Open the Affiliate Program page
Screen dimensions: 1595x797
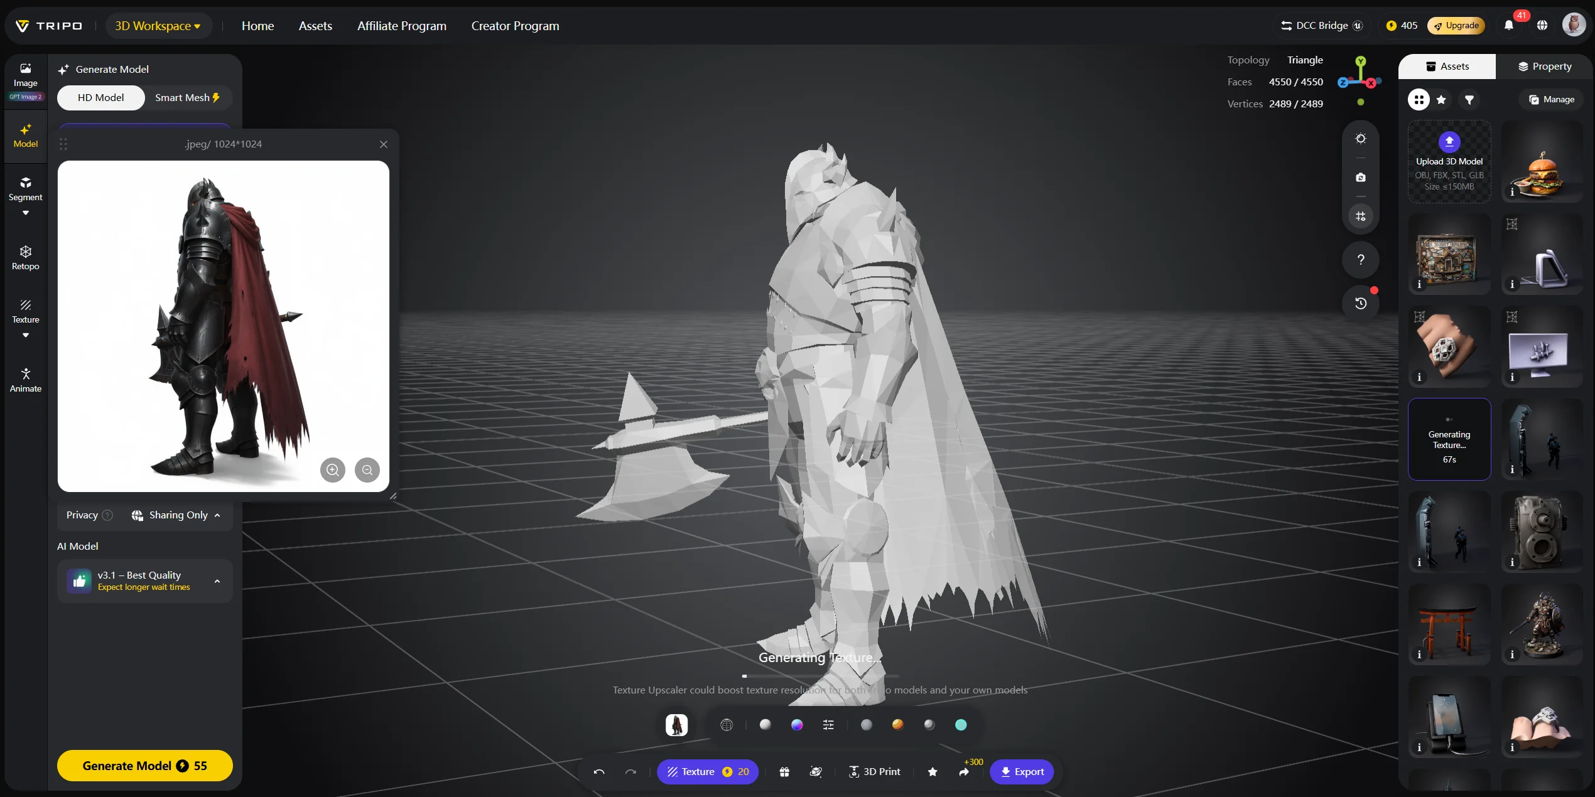[x=402, y=26]
